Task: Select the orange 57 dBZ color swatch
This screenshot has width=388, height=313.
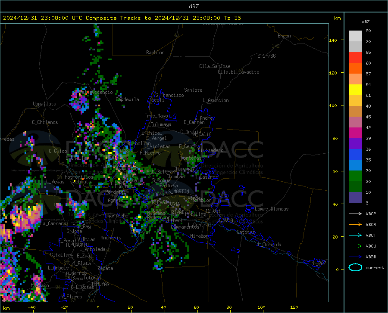Action: click(x=355, y=68)
